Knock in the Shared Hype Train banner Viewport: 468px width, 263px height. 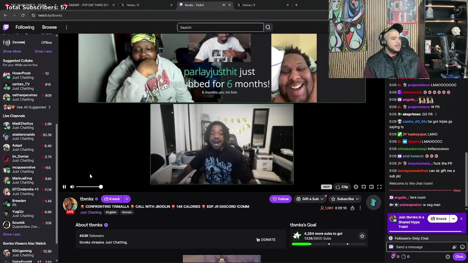438,219
